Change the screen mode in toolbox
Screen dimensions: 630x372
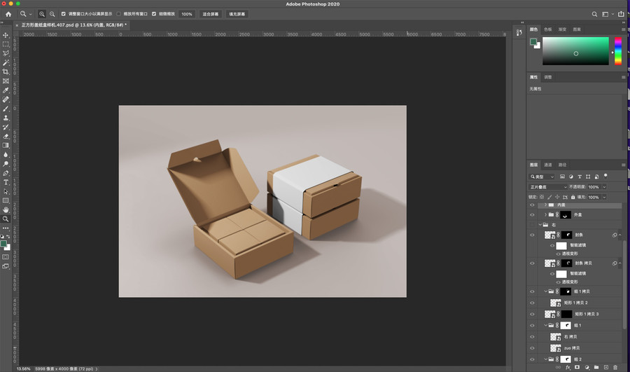click(x=6, y=266)
